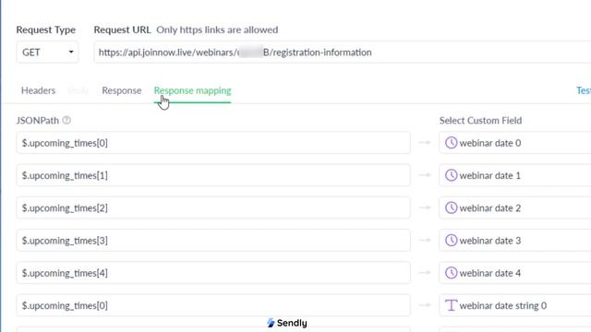
Task: Click the 'Only https links are allowed' note
Action: click(217, 30)
